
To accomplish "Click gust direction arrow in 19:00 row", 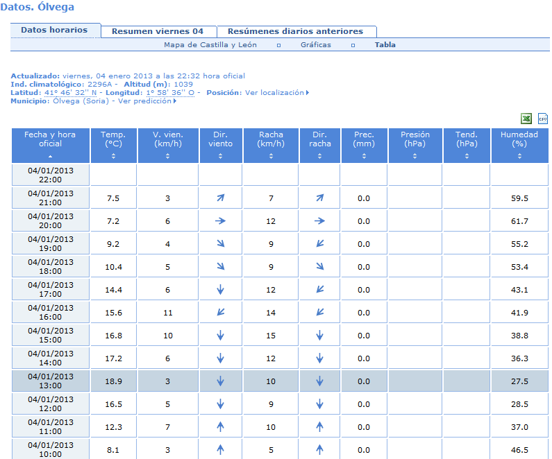I will [x=319, y=243].
